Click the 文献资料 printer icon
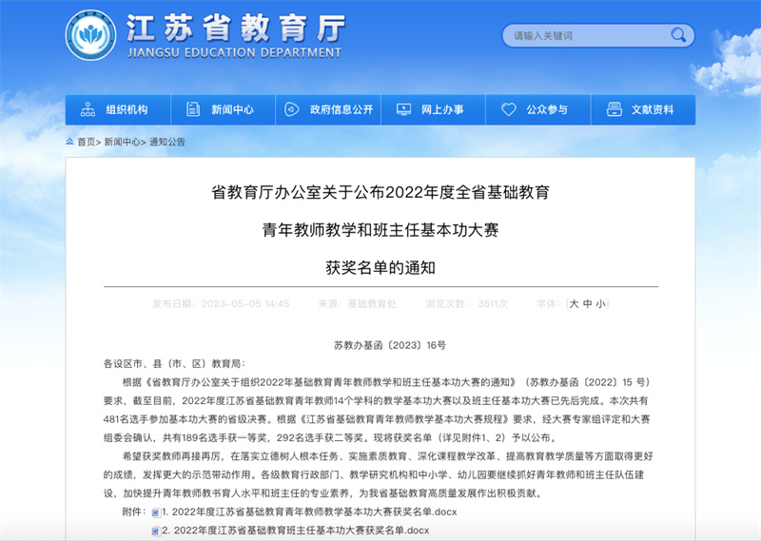This screenshot has height=541, width=761. tap(615, 109)
